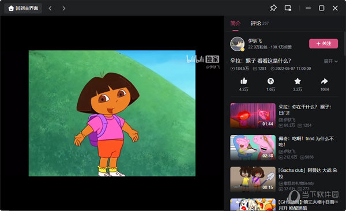Screen dimensions: 346x211
Task: Open recommended video titled 佩奇:吃啊
Action: coord(306,141)
